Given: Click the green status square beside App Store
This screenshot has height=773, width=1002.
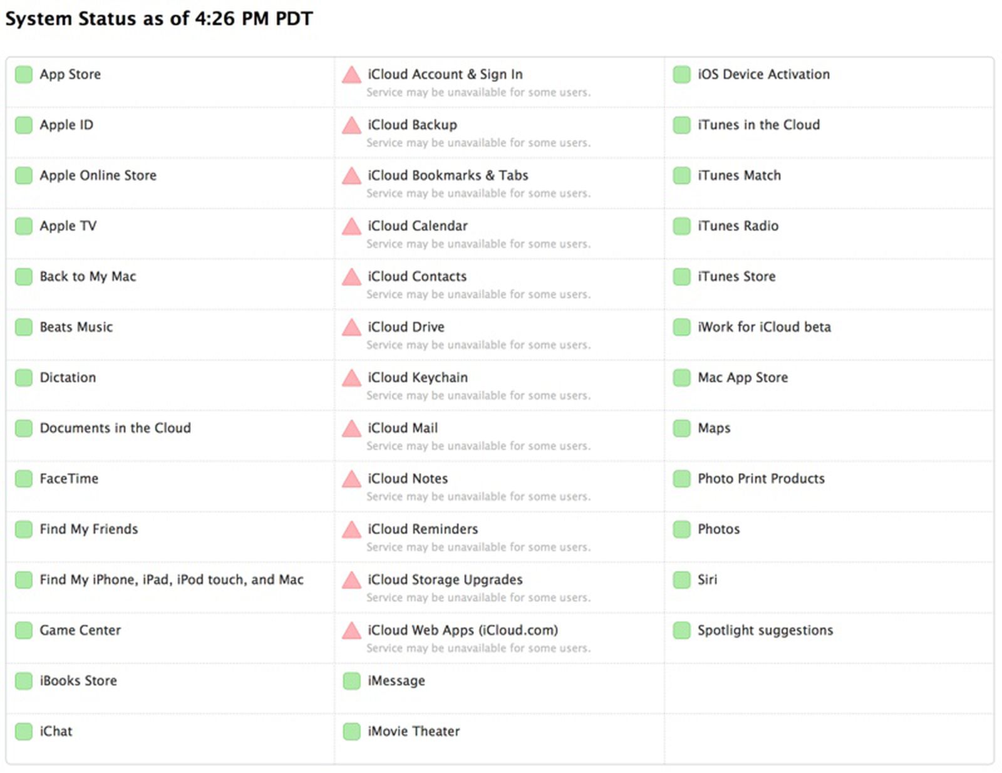Looking at the screenshot, I should (x=24, y=75).
